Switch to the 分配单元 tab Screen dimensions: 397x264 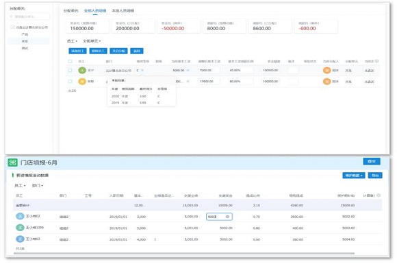click(x=71, y=11)
